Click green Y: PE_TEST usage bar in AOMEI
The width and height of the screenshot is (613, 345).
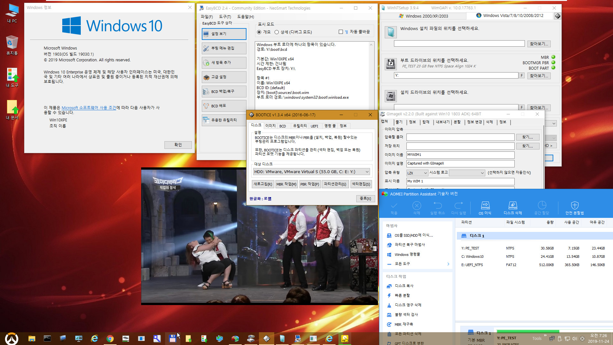[x=528, y=332]
